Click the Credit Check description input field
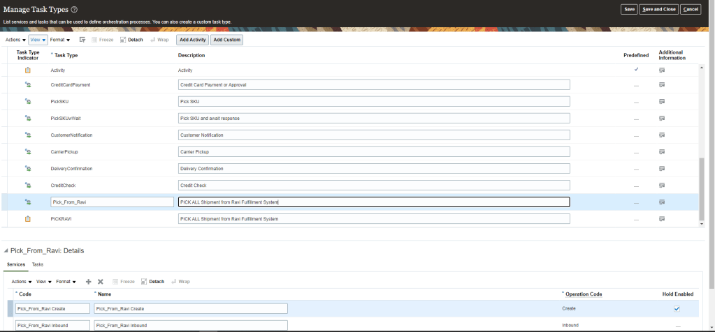Image resolution: width=715 pixels, height=332 pixels. point(374,186)
